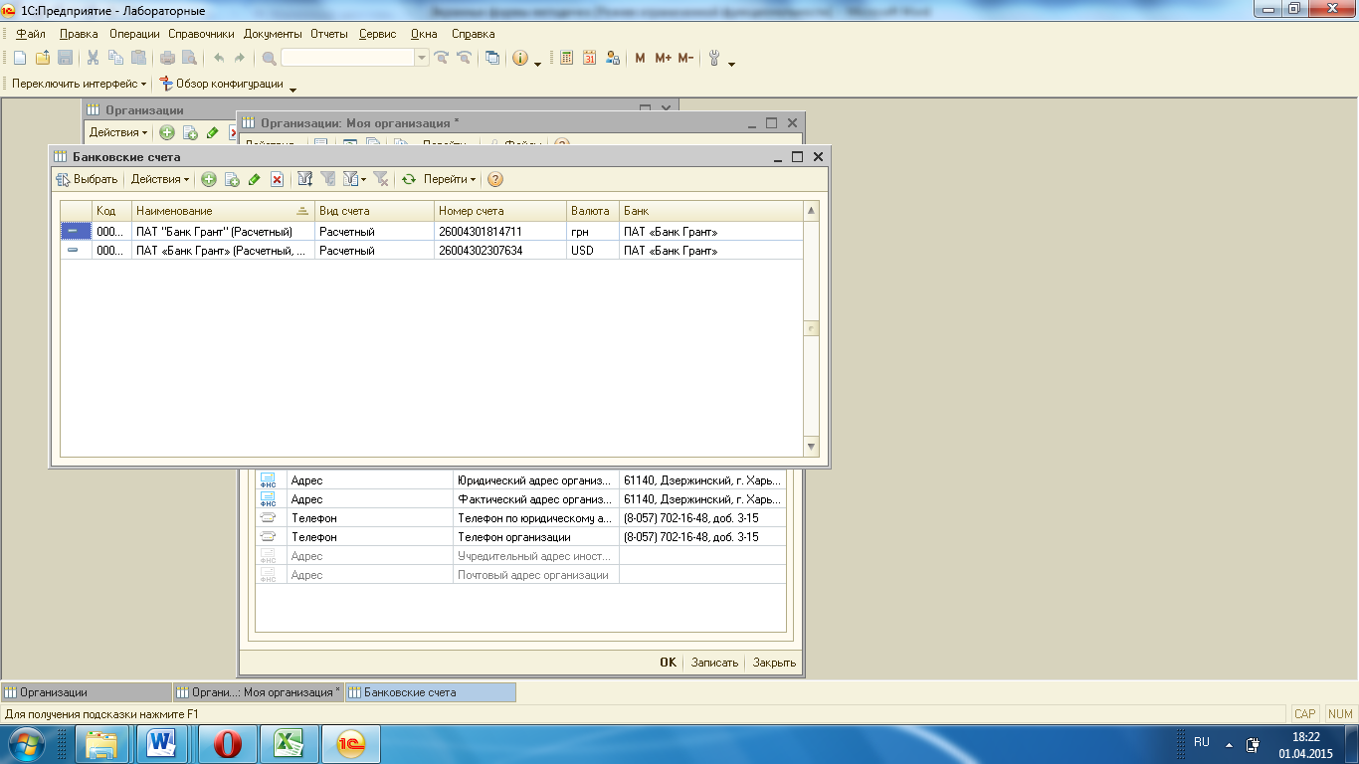Click OK in Моя организация form
The height and width of the screenshot is (764, 1359).
pos(668,663)
